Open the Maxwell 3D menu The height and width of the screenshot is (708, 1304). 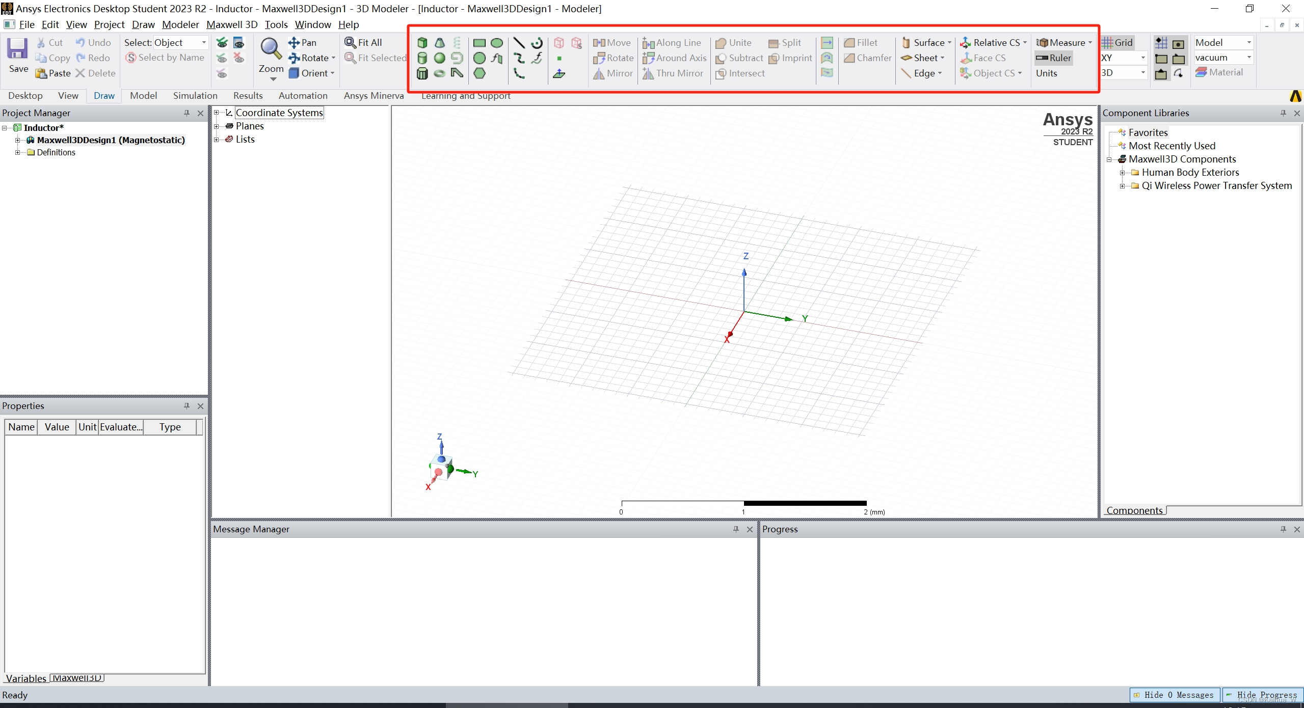[231, 24]
